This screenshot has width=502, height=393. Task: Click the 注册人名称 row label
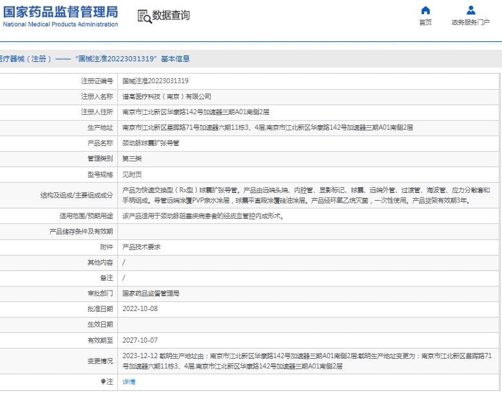[97, 97]
